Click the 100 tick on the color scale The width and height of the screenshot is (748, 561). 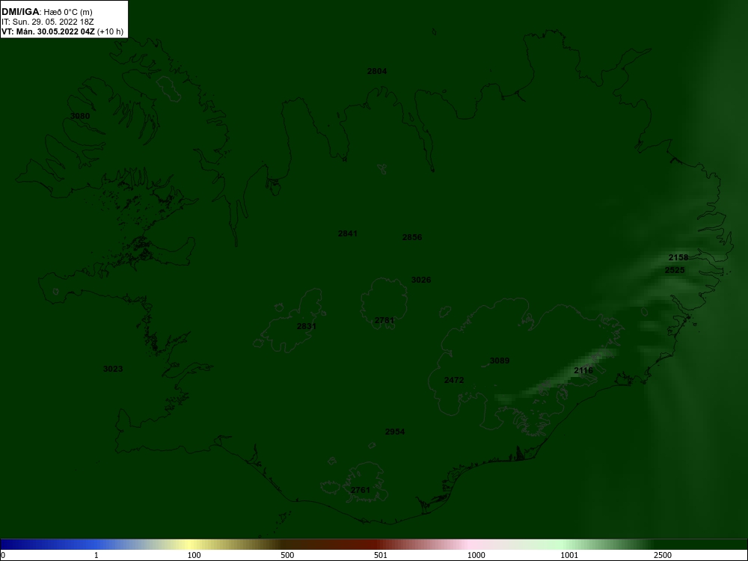[x=194, y=555]
